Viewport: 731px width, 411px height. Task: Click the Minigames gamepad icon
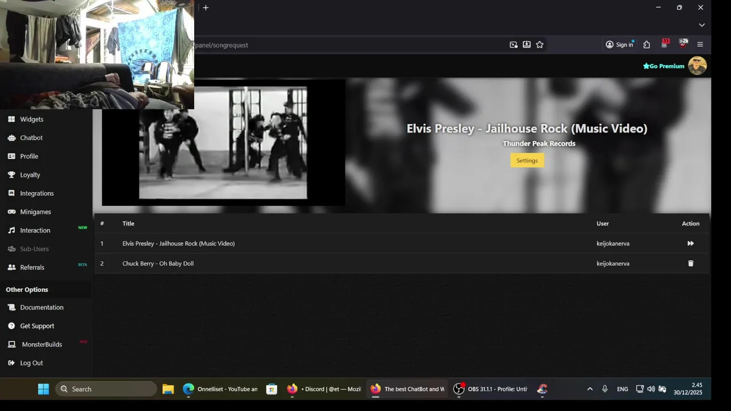(11, 212)
